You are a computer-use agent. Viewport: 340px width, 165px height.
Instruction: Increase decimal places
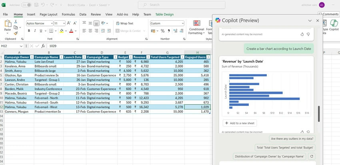coord(176,31)
